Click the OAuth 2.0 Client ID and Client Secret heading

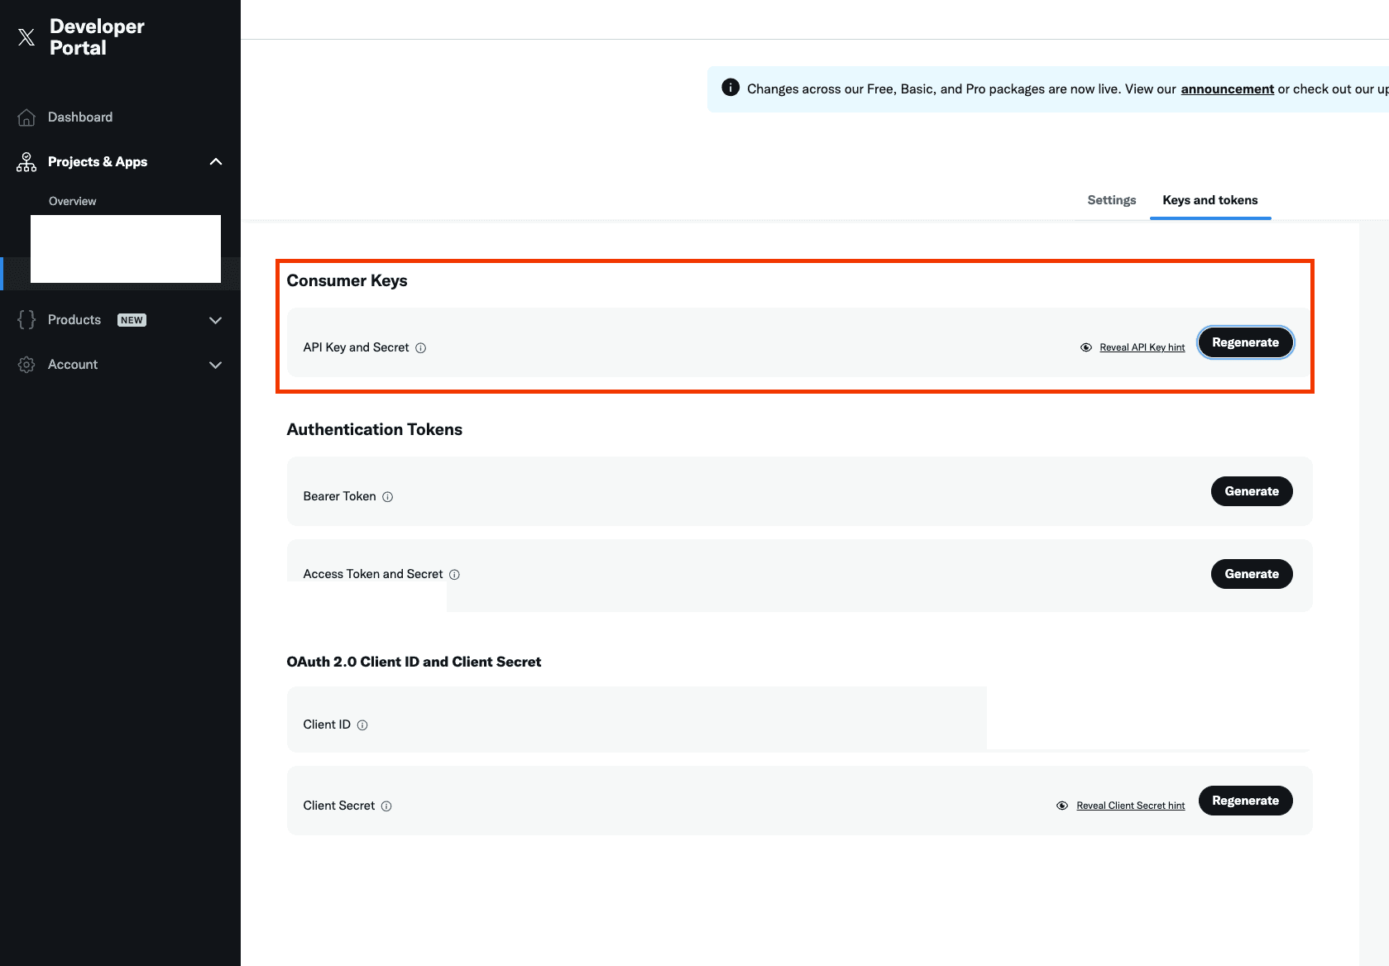[414, 662]
